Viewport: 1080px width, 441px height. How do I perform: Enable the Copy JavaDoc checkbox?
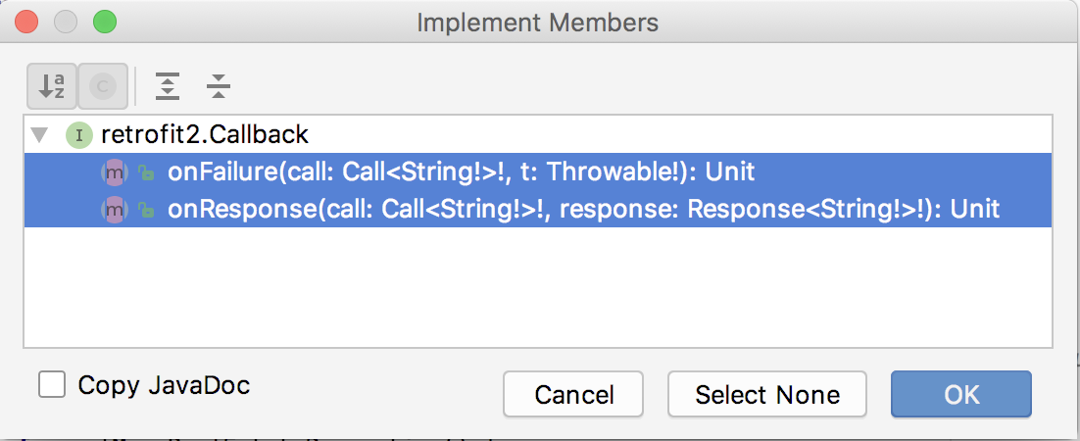[x=52, y=384]
